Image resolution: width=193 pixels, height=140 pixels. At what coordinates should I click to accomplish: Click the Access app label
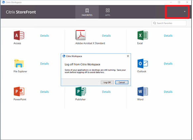pos(17,43)
